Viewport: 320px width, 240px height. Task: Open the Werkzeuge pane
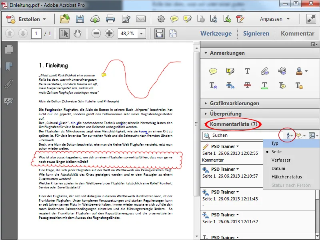(x=216, y=34)
